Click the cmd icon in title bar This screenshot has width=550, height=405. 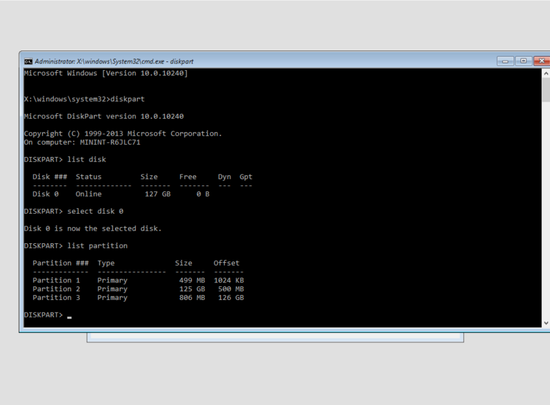point(28,61)
